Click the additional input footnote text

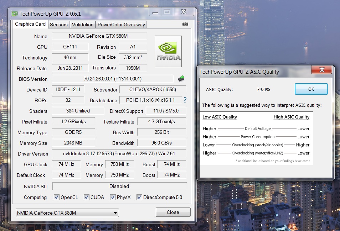coord(273,161)
